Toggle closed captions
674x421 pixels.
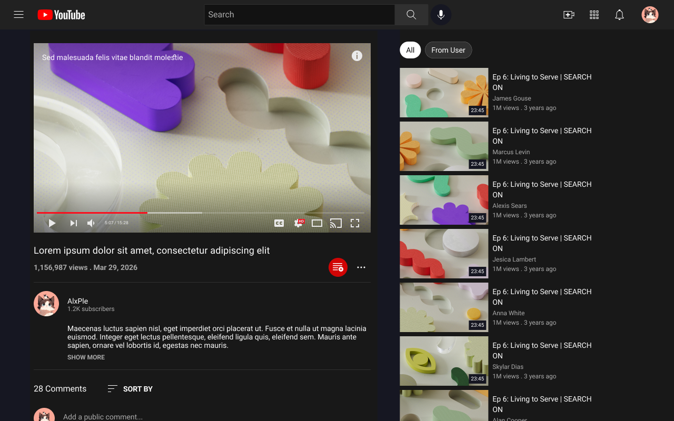279,223
